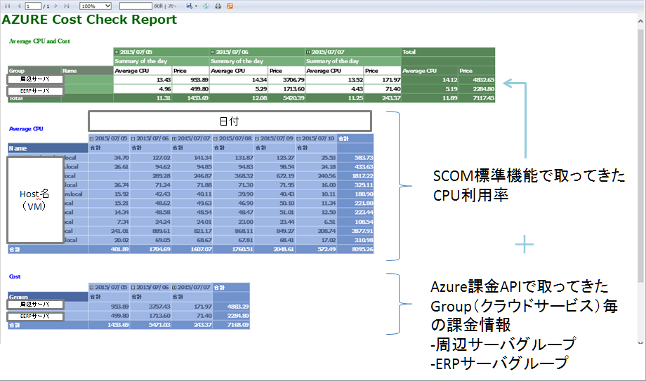The height and width of the screenshot is (381, 646).
Task: Select the row total 583.73
Action: click(x=364, y=158)
